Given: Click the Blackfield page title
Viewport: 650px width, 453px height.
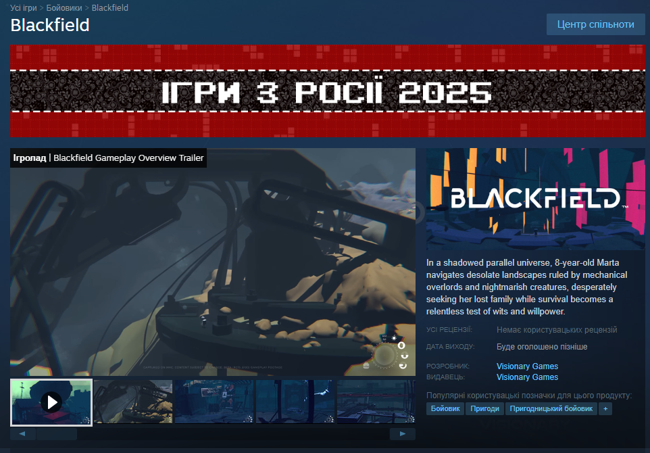Looking at the screenshot, I should [50, 25].
